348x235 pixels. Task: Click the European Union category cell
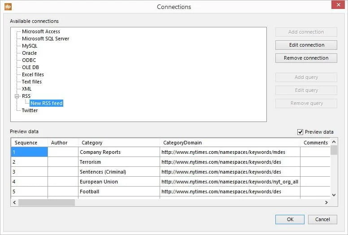[119, 182]
